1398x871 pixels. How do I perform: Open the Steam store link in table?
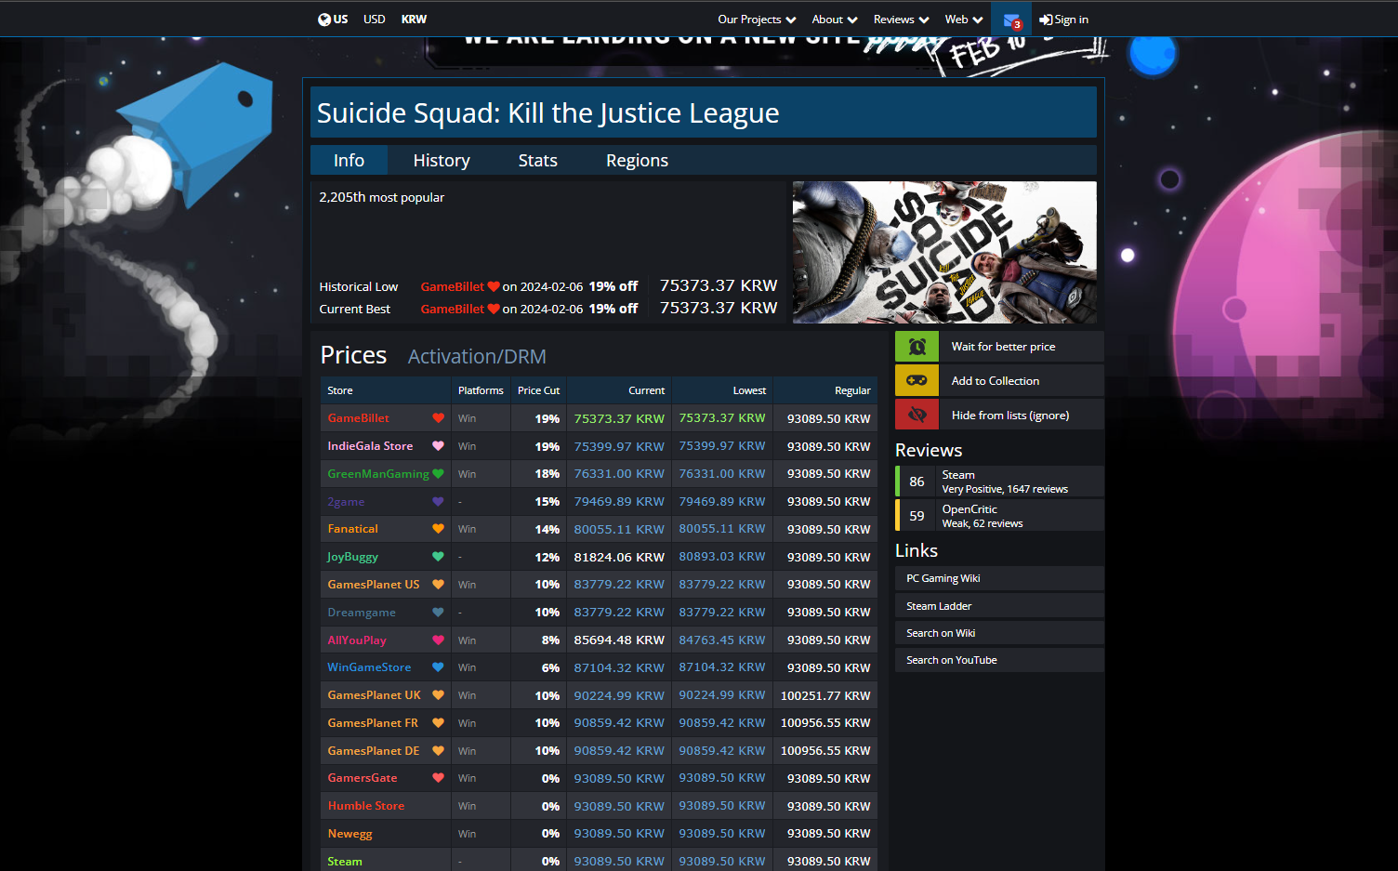point(345,862)
